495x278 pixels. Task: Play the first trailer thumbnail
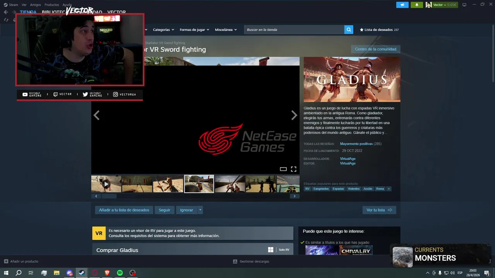pyautogui.click(x=106, y=184)
